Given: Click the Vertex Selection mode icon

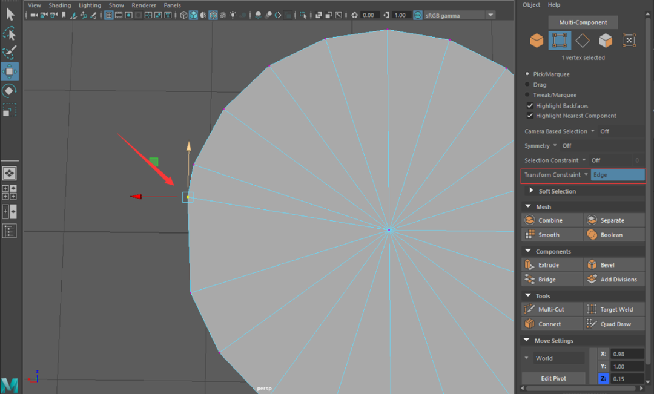Looking at the screenshot, I should pos(560,41).
